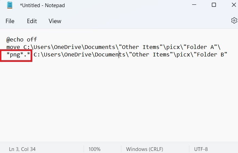The height and width of the screenshot is (153, 238).
Task: Place cursor on "Folder A" text
Action: click(x=200, y=47)
